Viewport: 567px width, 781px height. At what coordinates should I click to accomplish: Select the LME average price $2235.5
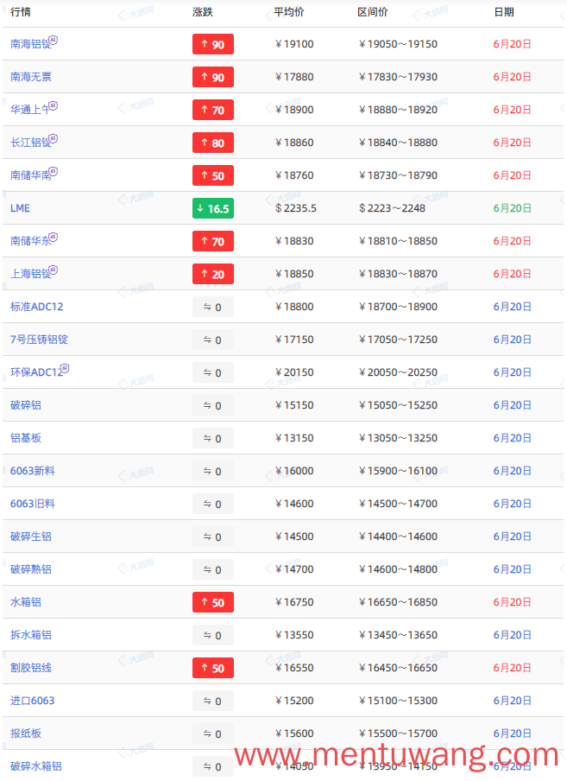tap(296, 209)
